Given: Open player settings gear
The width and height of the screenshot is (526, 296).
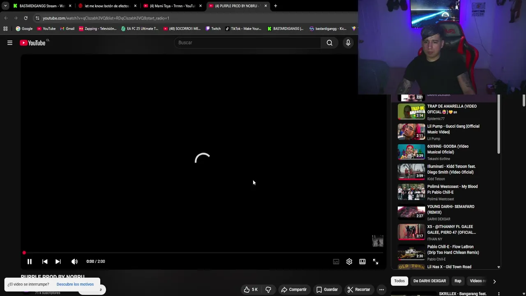Looking at the screenshot, I should (349, 261).
